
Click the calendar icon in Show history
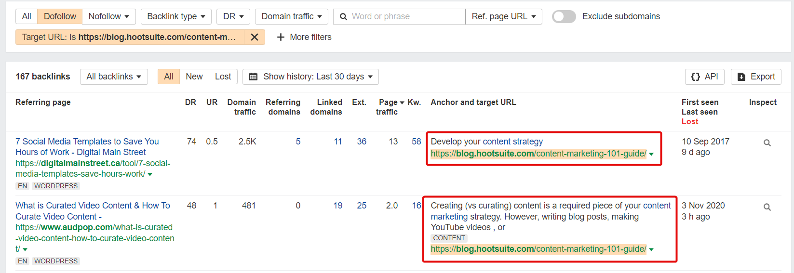253,77
